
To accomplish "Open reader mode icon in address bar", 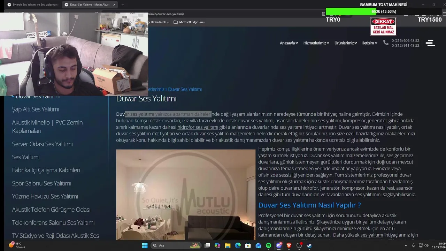I will [x=323, y=14].
